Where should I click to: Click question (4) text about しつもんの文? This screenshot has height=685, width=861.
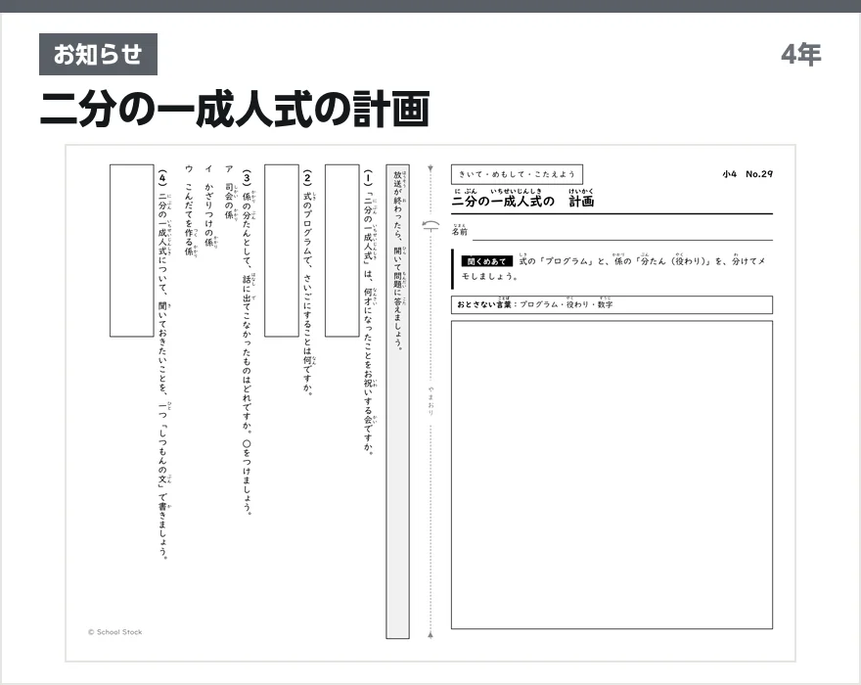163,364
